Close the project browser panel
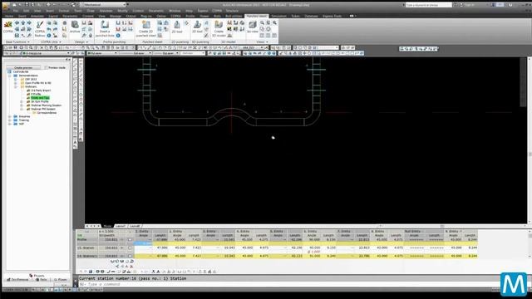The height and width of the screenshot is (299, 532). click(x=69, y=60)
